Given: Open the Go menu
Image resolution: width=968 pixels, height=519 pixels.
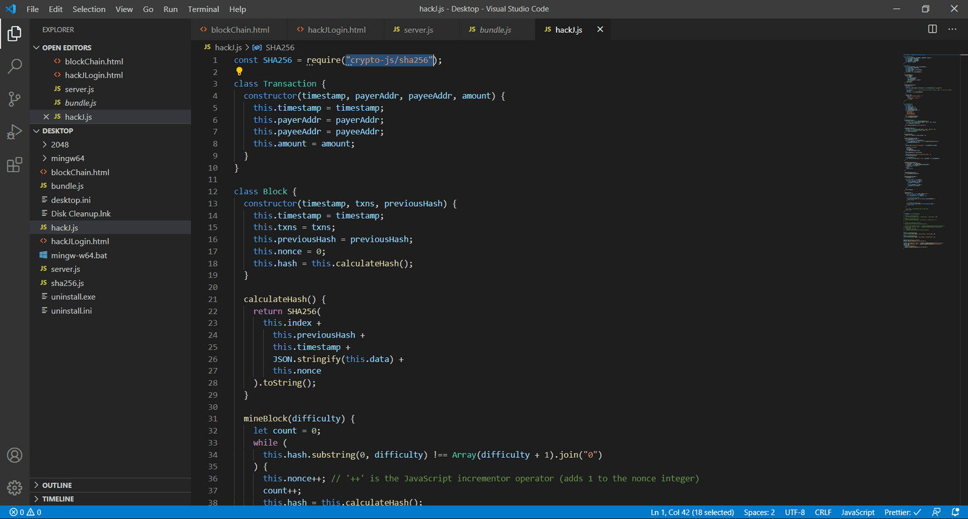Looking at the screenshot, I should pyautogui.click(x=149, y=9).
